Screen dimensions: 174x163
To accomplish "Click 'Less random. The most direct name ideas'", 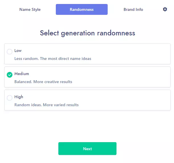I will 53,59.
